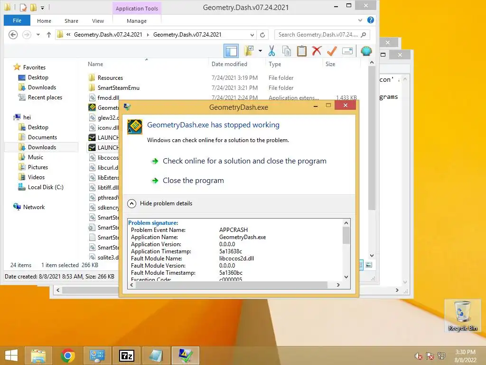
Task: Open Documents in the navigation pane
Action: click(42, 137)
